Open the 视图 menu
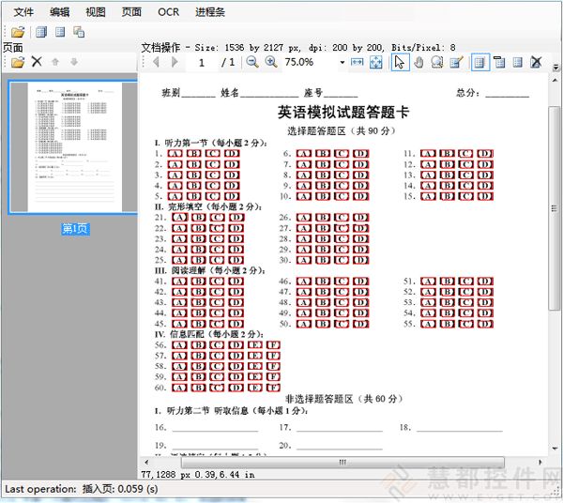 pyautogui.click(x=96, y=12)
